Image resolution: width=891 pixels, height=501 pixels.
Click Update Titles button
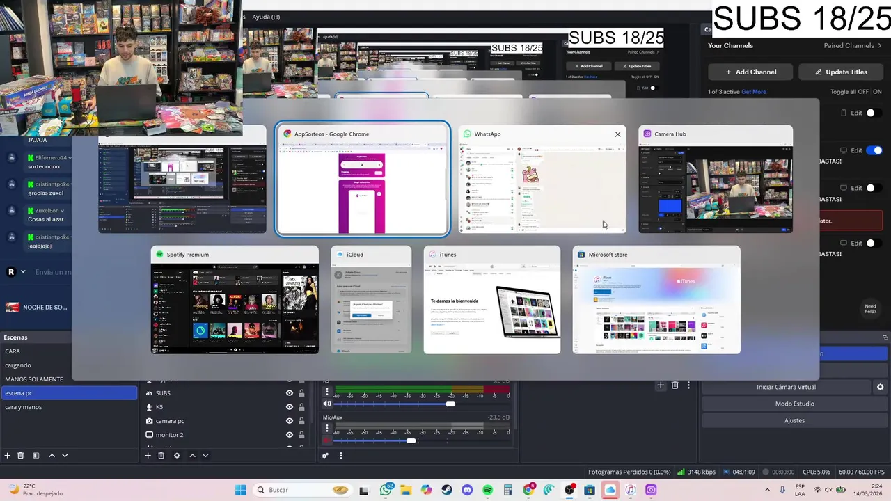click(x=841, y=72)
